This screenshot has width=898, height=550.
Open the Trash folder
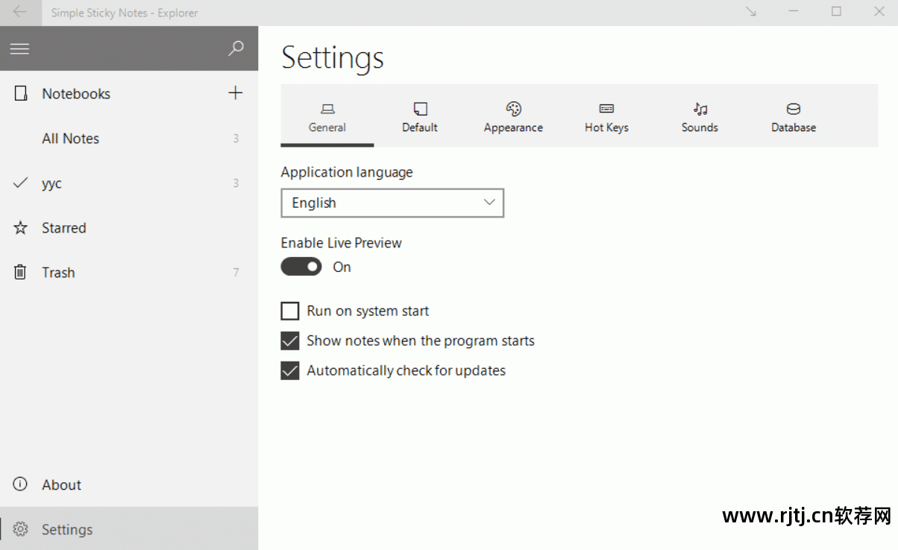[129, 273]
